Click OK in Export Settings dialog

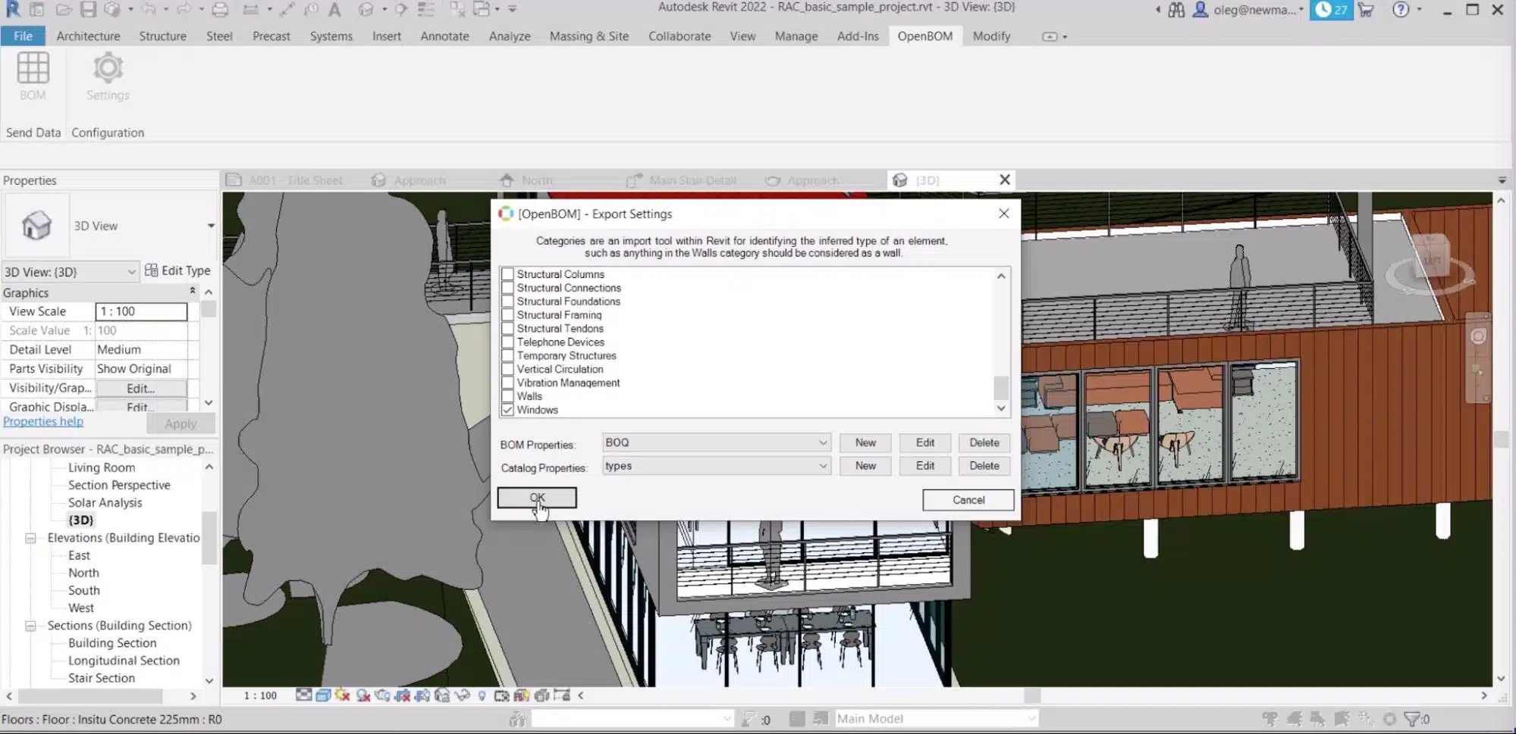537,498
